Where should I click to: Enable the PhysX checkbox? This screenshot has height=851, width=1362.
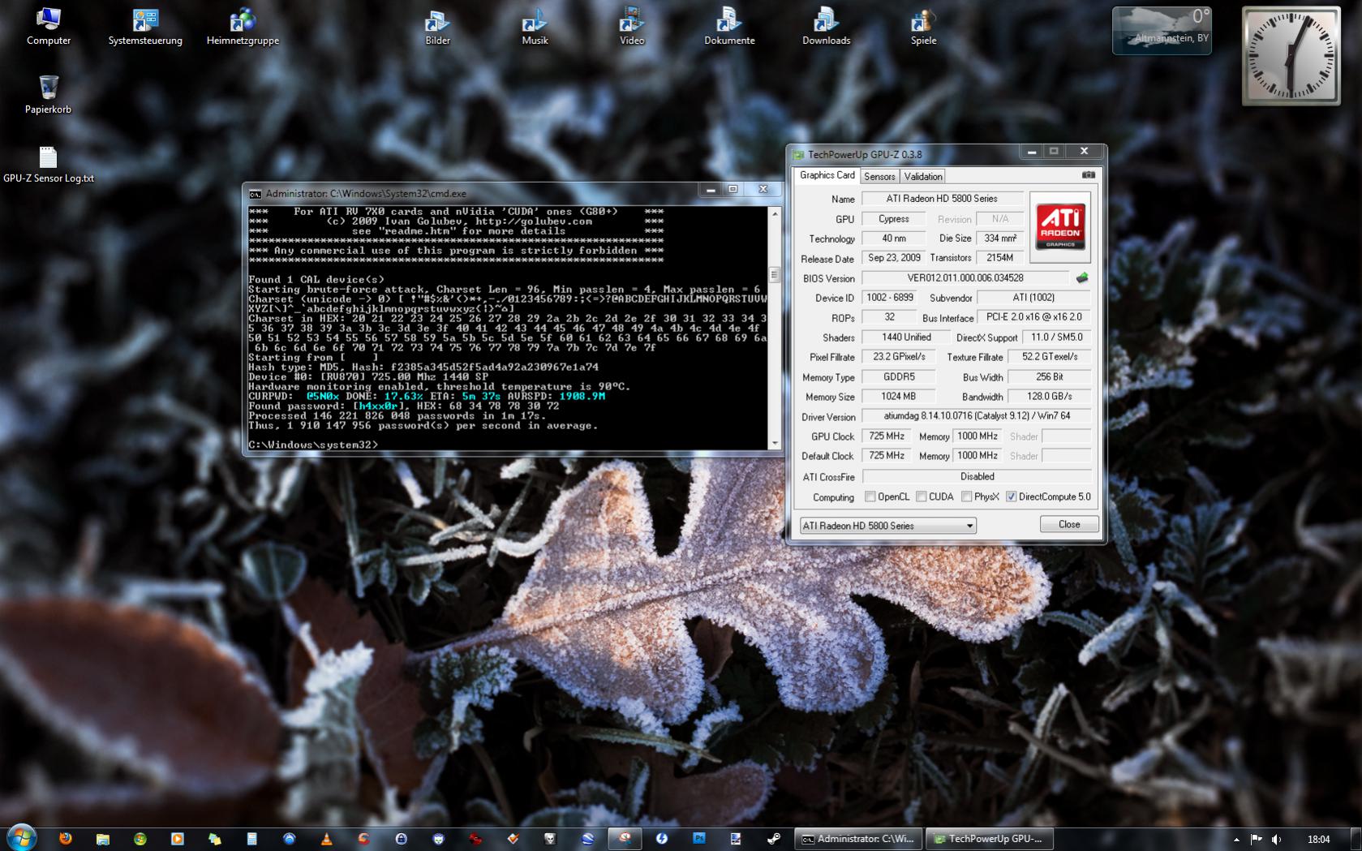966,496
